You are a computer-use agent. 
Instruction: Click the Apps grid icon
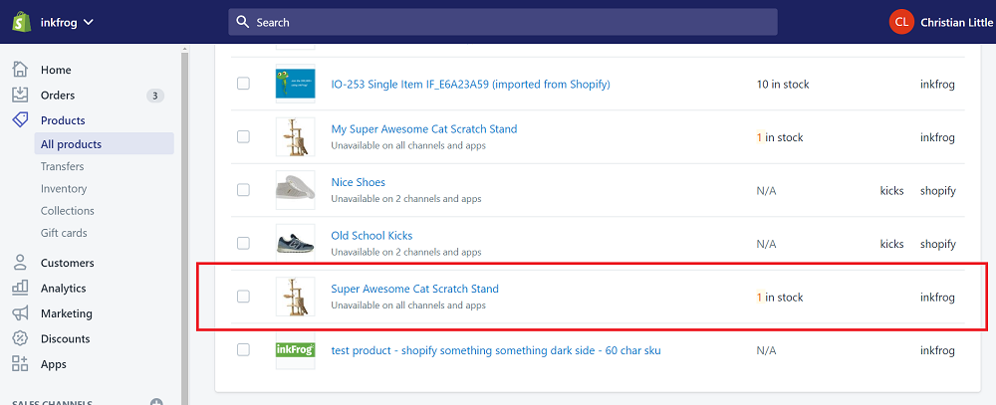click(x=20, y=364)
